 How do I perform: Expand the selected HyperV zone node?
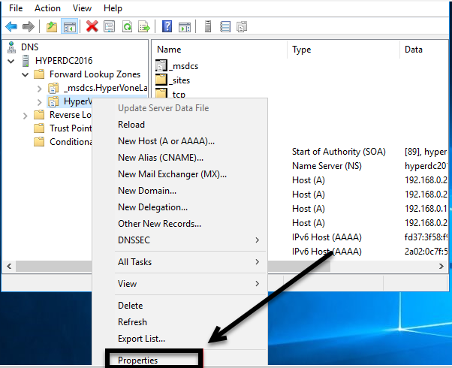[x=40, y=102]
